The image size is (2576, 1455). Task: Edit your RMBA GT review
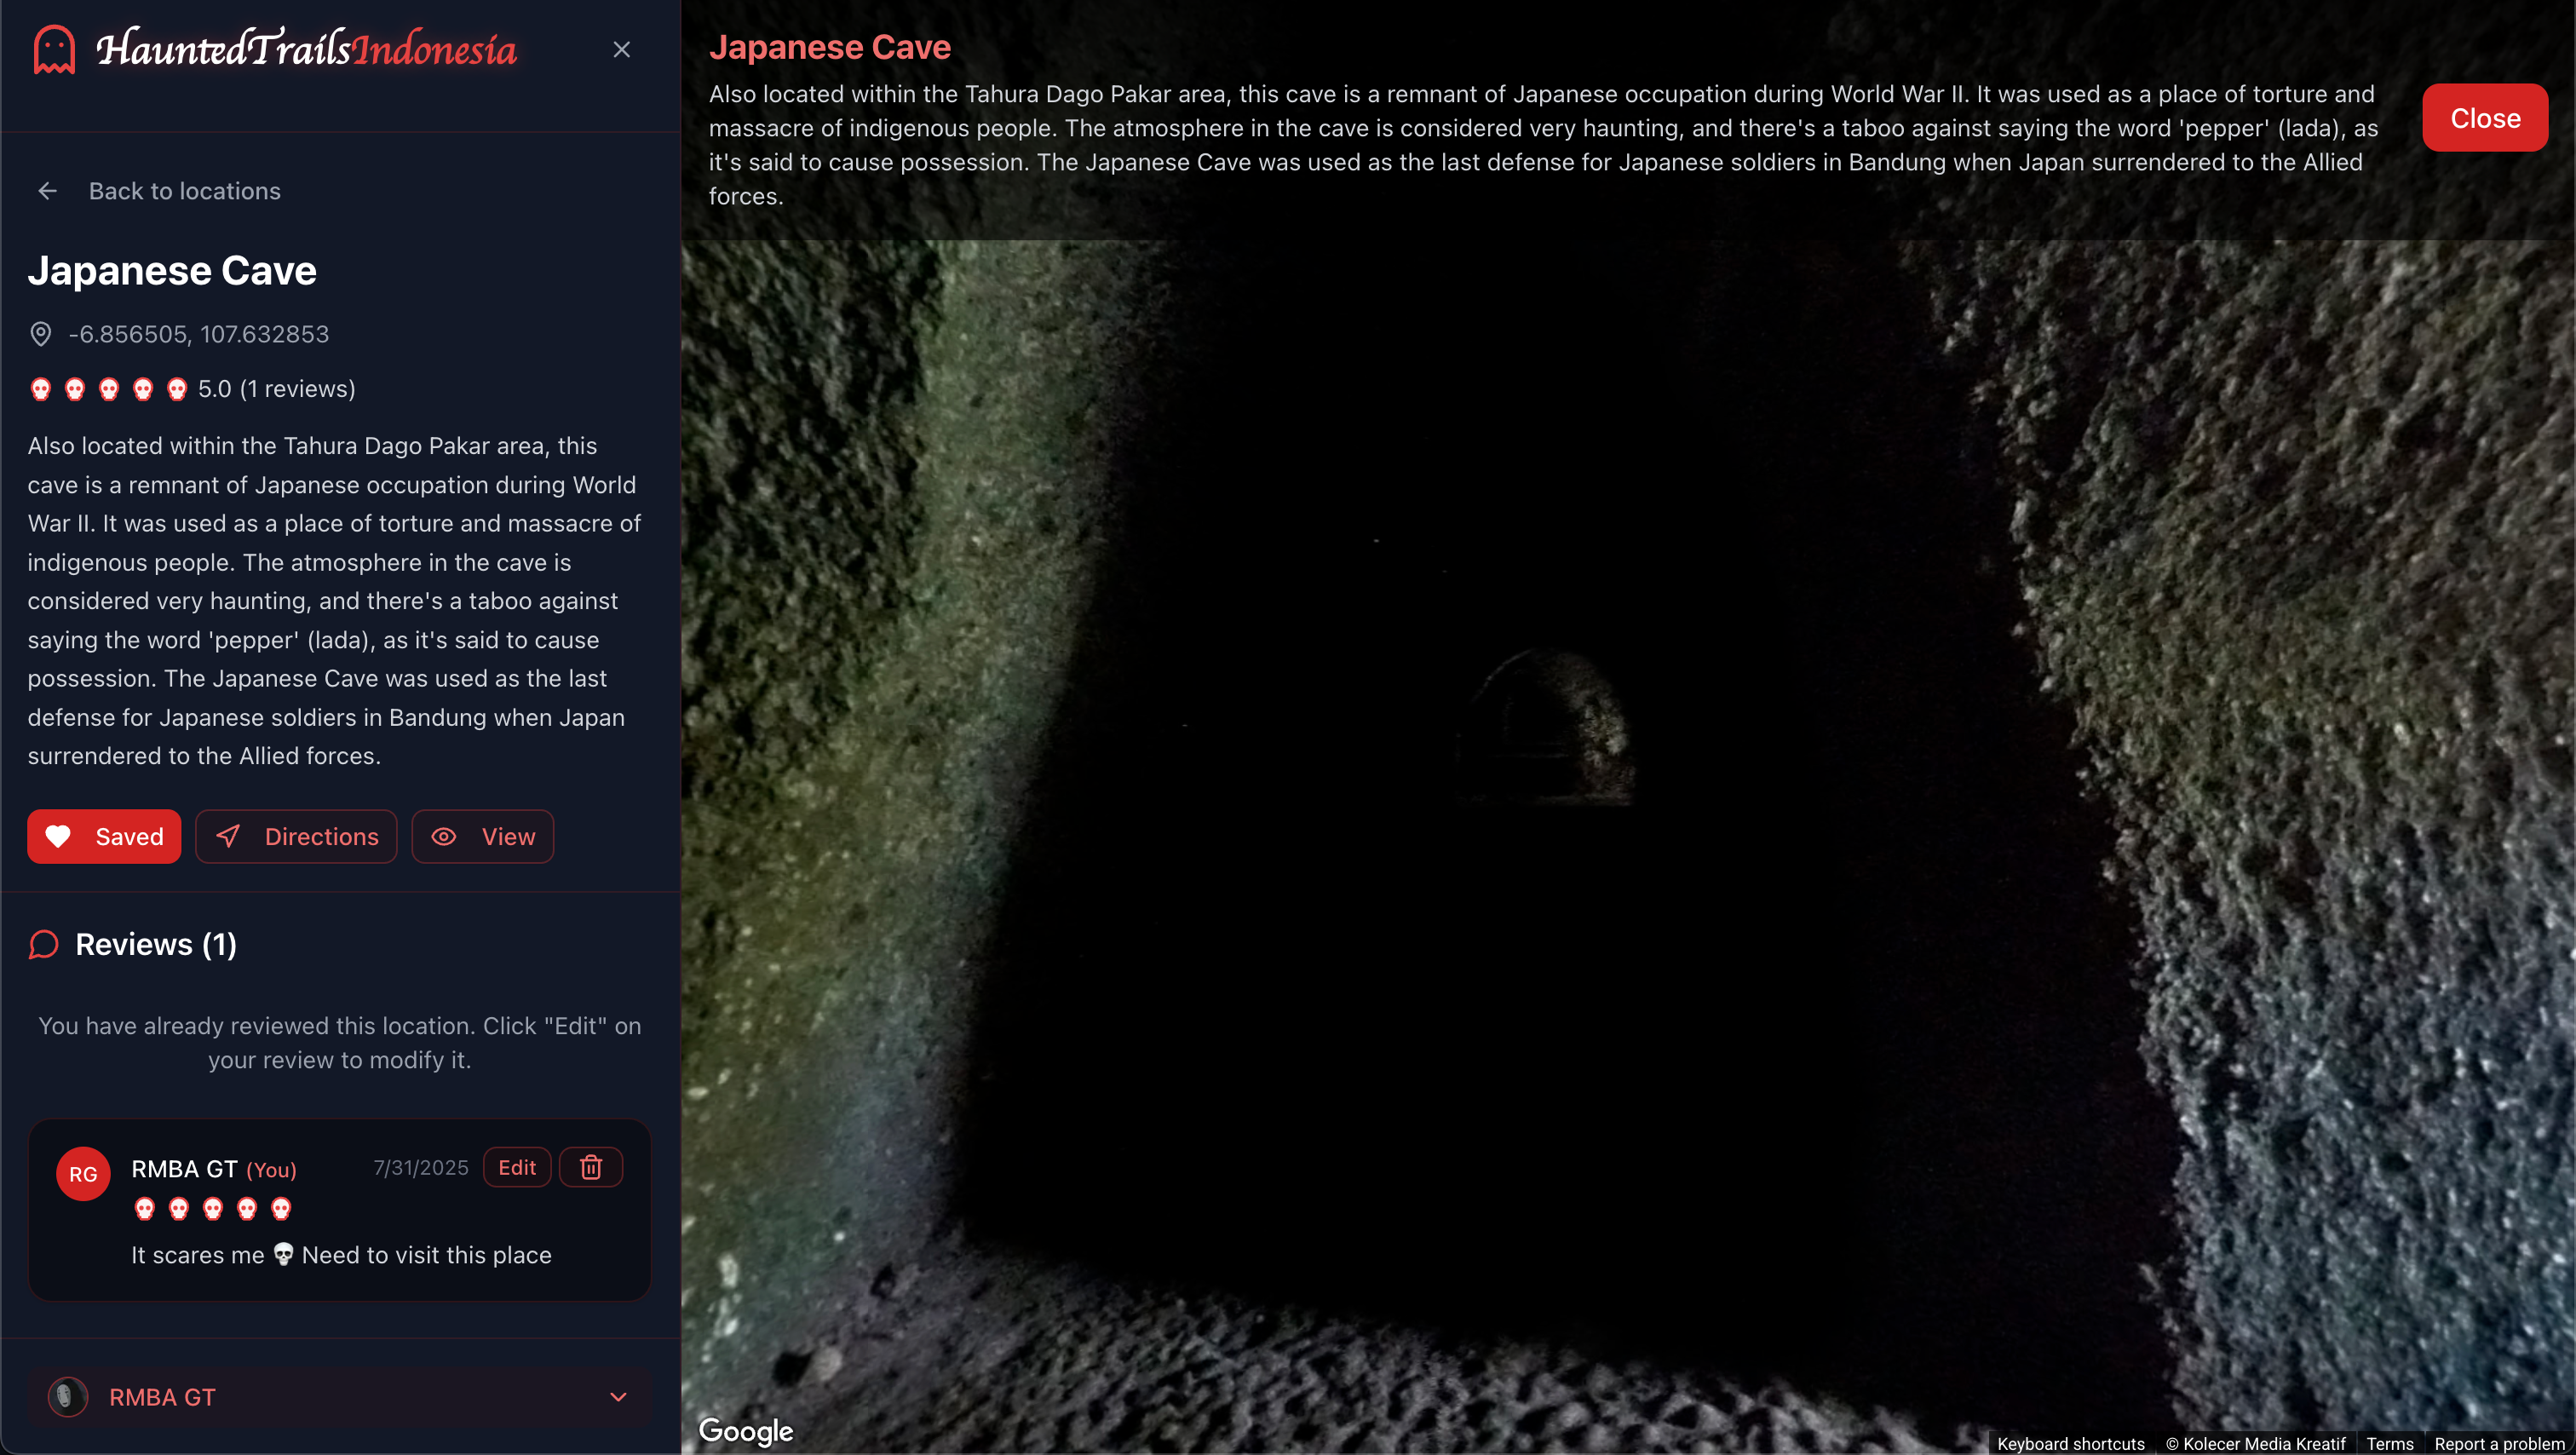tap(517, 1167)
